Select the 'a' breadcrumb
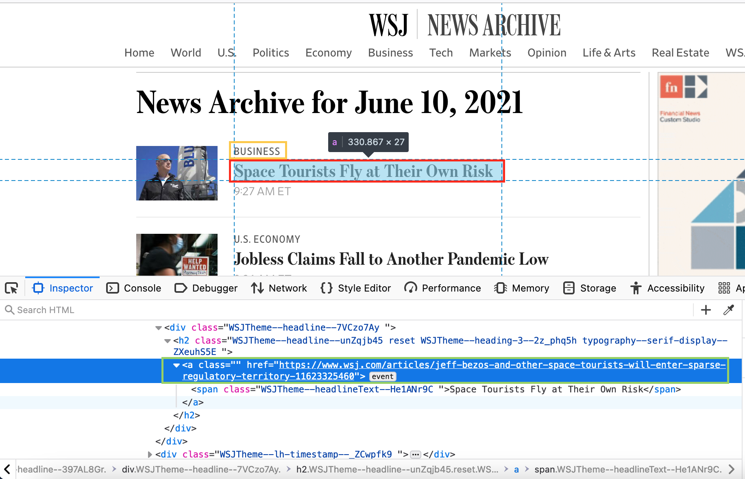The width and height of the screenshot is (745, 479). 516,469
